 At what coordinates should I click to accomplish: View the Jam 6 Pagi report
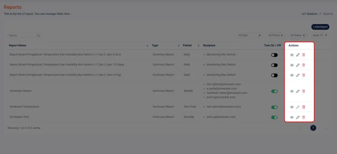click(292, 75)
